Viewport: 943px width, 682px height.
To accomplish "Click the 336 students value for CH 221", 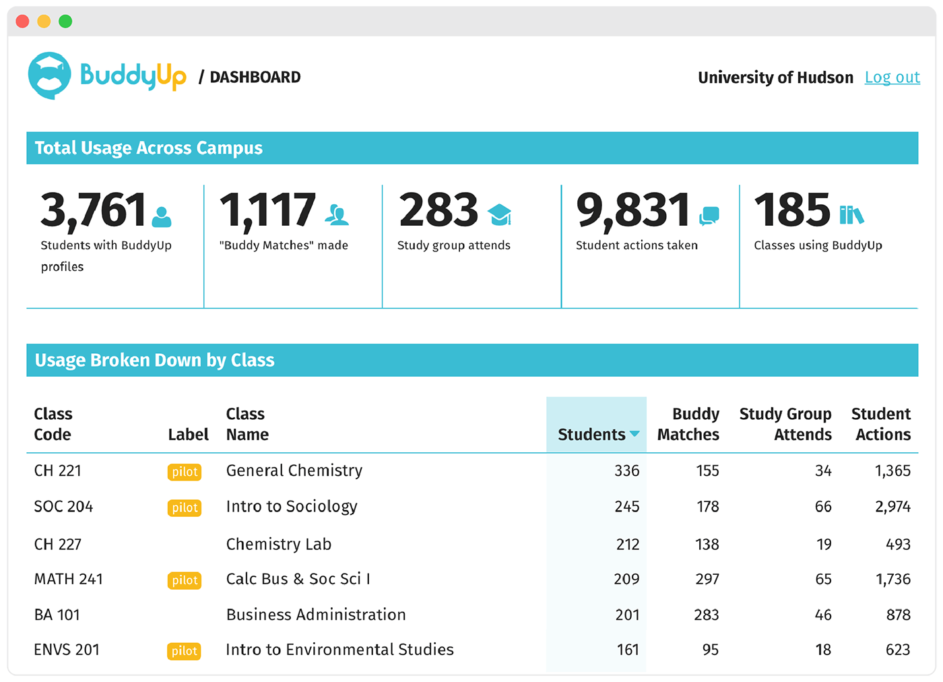I will pyautogui.click(x=627, y=470).
